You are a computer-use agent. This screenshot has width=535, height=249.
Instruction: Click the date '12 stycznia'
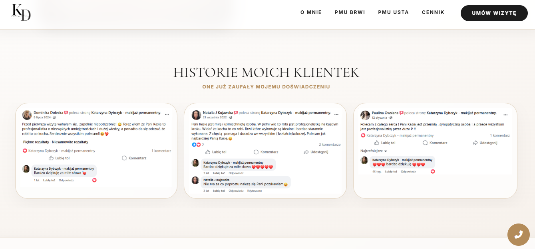380,118
